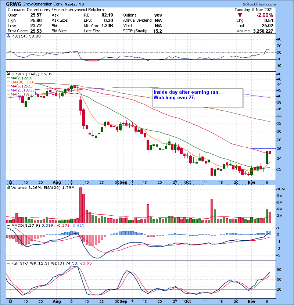This screenshot has height=305, width=294.
Task: Click the Low value 23.72
Action: click(36, 26)
